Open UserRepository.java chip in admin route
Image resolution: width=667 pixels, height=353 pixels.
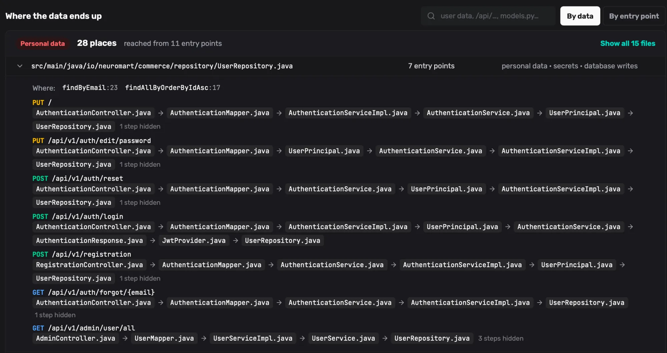[432, 338]
